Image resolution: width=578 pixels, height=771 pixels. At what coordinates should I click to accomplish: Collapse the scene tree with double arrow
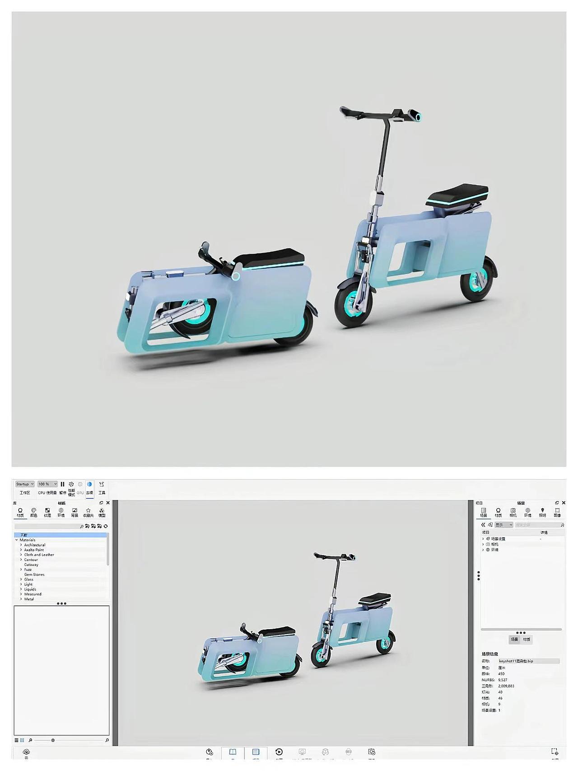[483, 525]
